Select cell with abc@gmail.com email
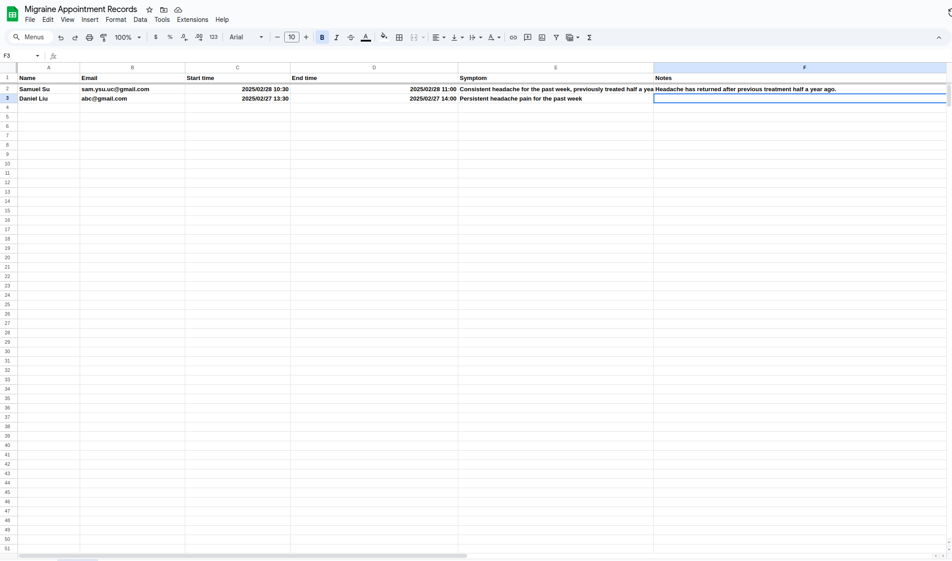The width and height of the screenshot is (952, 561). pos(132,98)
